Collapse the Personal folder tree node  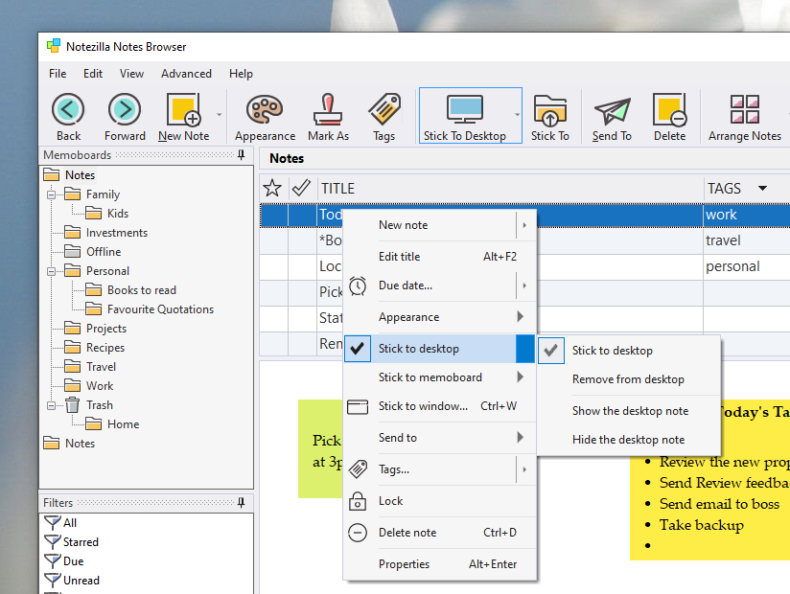[52, 271]
